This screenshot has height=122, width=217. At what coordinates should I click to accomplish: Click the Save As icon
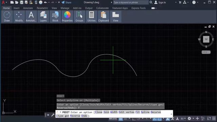(26, 2)
